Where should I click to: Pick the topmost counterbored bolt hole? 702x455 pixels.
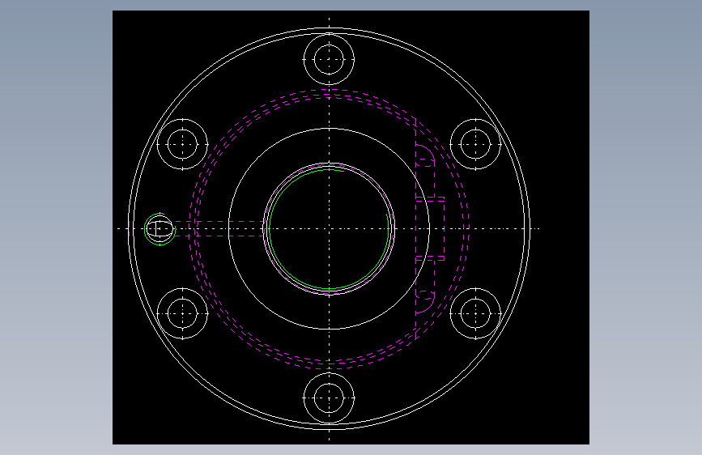click(329, 59)
